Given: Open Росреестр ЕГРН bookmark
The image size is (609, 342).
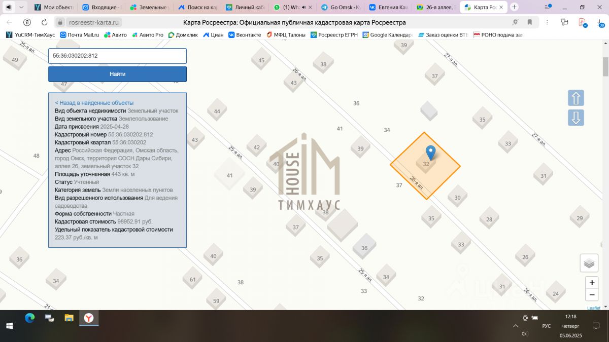Looking at the screenshot, I should (x=334, y=35).
